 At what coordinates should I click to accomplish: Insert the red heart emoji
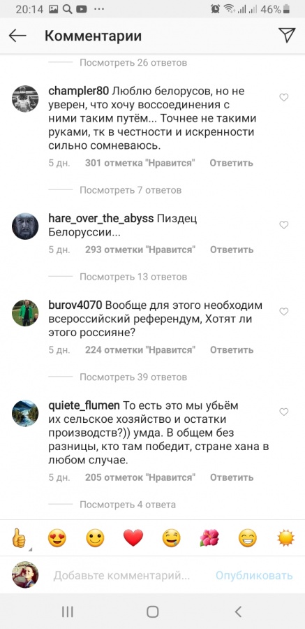pyautogui.click(x=133, y=537)
